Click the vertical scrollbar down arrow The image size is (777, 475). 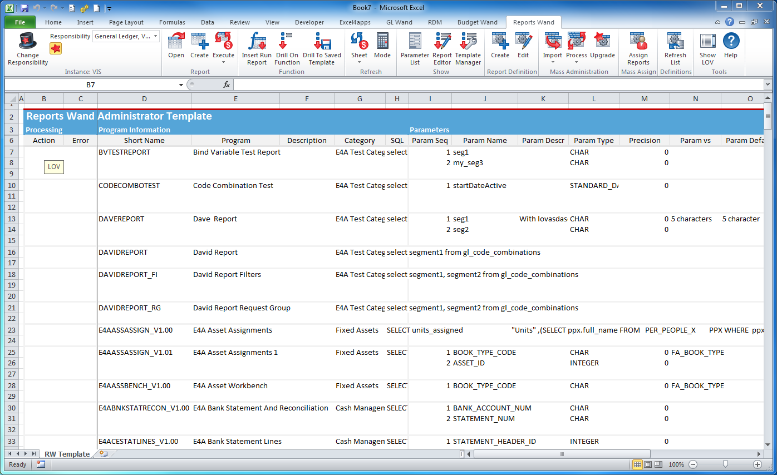tap(768, 444)
